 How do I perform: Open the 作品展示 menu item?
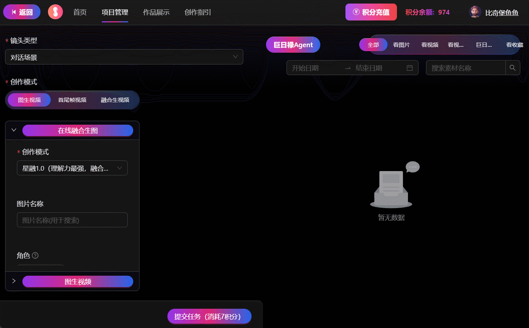[156, 12]
